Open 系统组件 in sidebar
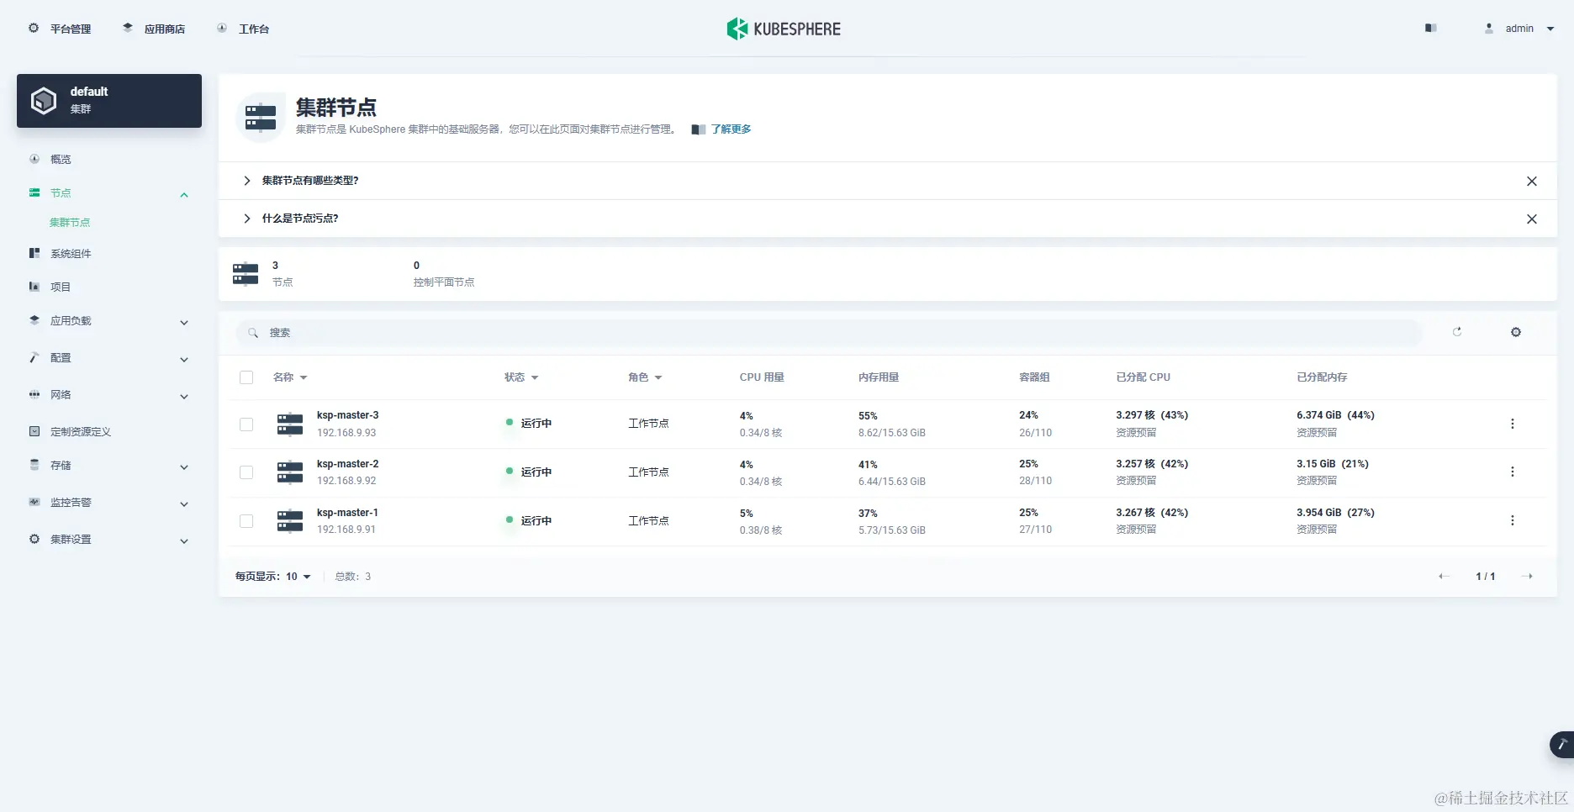The image size is (1574, 812). (71, 253)
